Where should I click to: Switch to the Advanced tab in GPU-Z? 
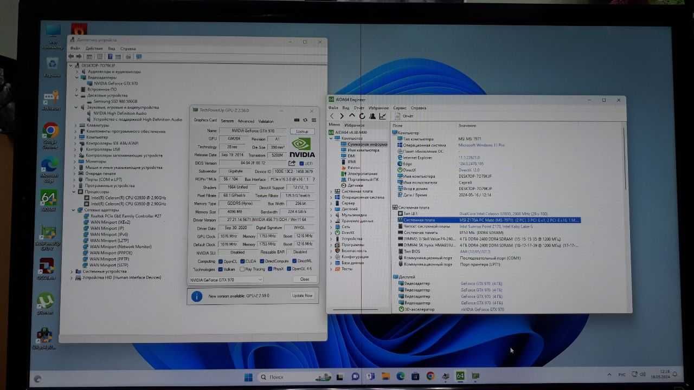click(x=246, y=121)
